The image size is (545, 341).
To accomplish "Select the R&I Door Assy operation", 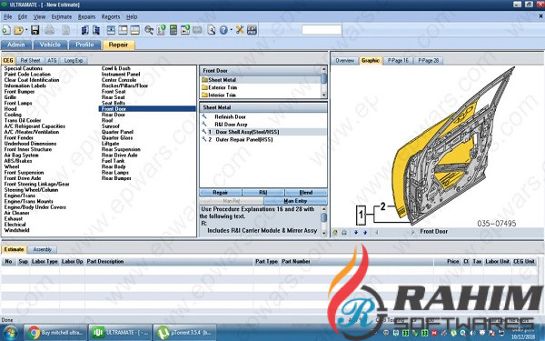I will [x=231, y=125].
